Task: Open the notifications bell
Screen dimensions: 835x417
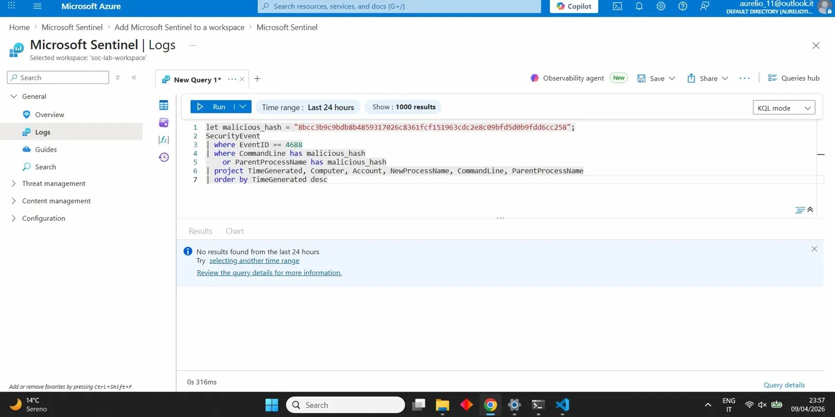Action: click(639, 6)
